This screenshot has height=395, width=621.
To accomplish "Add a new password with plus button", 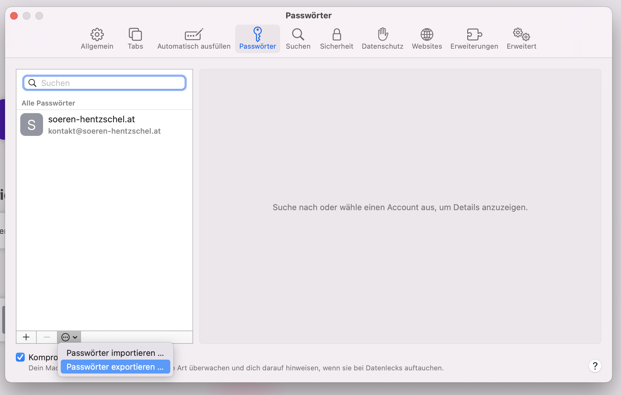I will point(26,337).
